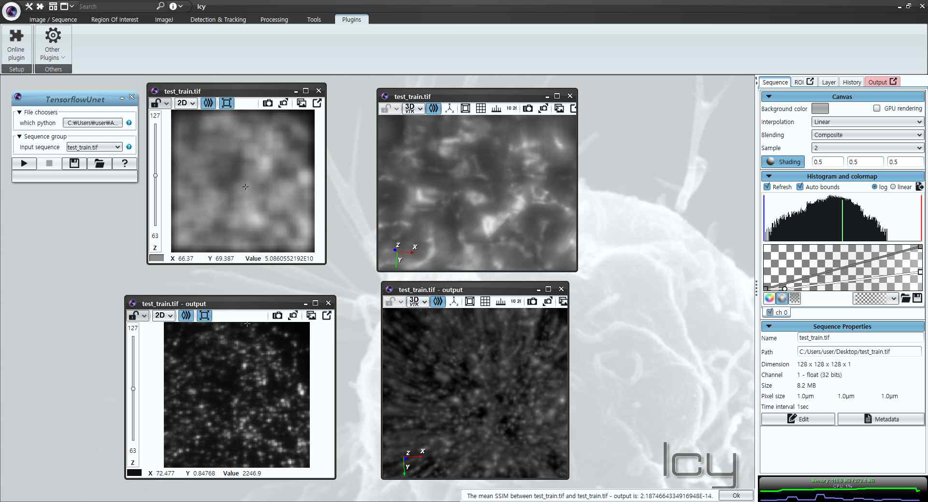The image size is (928, 502).
Task: Click the stop button in TensorflowUnet
Action: tap(49, 164)
